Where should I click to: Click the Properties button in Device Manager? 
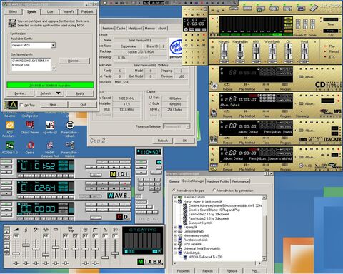pos(184,271)
